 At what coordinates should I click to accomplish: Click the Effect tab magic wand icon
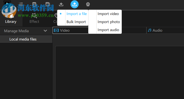pos(34,15)
